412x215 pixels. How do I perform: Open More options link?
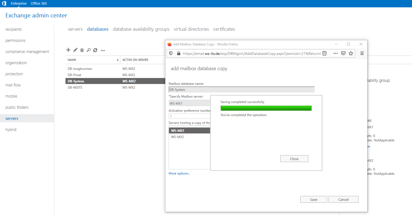click(x=179, y=173)
